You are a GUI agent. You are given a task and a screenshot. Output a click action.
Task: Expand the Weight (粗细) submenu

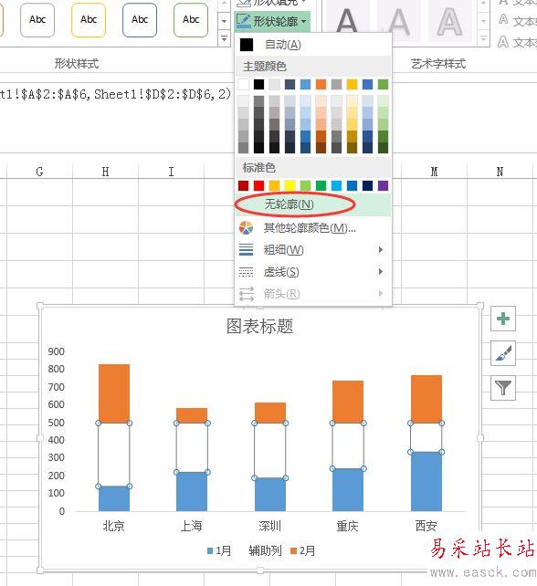point(312,250)
